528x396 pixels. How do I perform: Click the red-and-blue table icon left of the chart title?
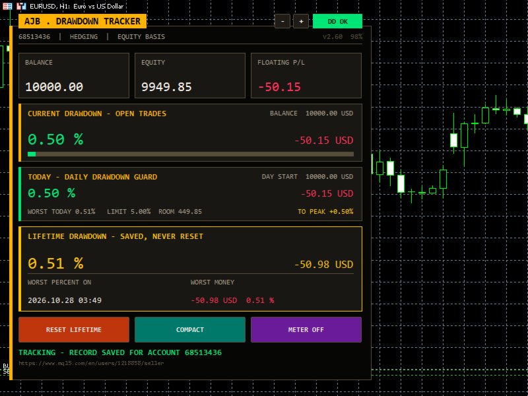pos(7,6)
